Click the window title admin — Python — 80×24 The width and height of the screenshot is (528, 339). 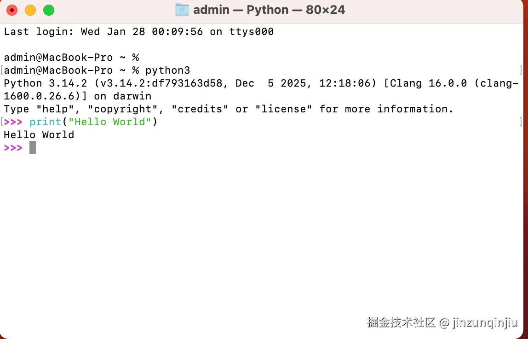click(x=269, y=10)
